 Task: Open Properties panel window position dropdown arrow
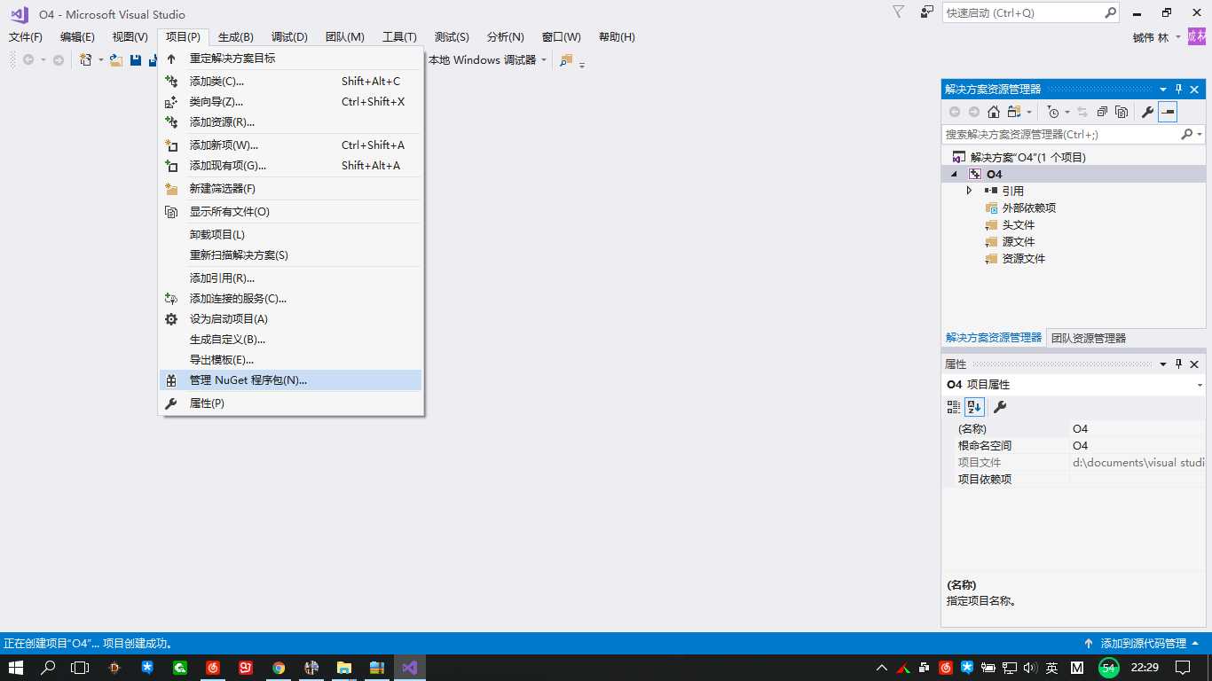(1163, 364)
